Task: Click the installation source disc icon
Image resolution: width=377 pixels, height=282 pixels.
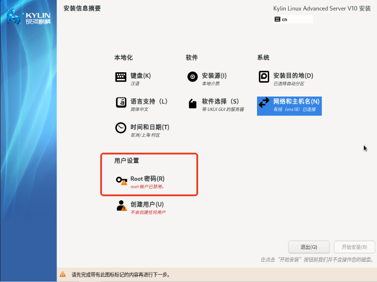Action: pyautogui.click(x=192, y=77)
